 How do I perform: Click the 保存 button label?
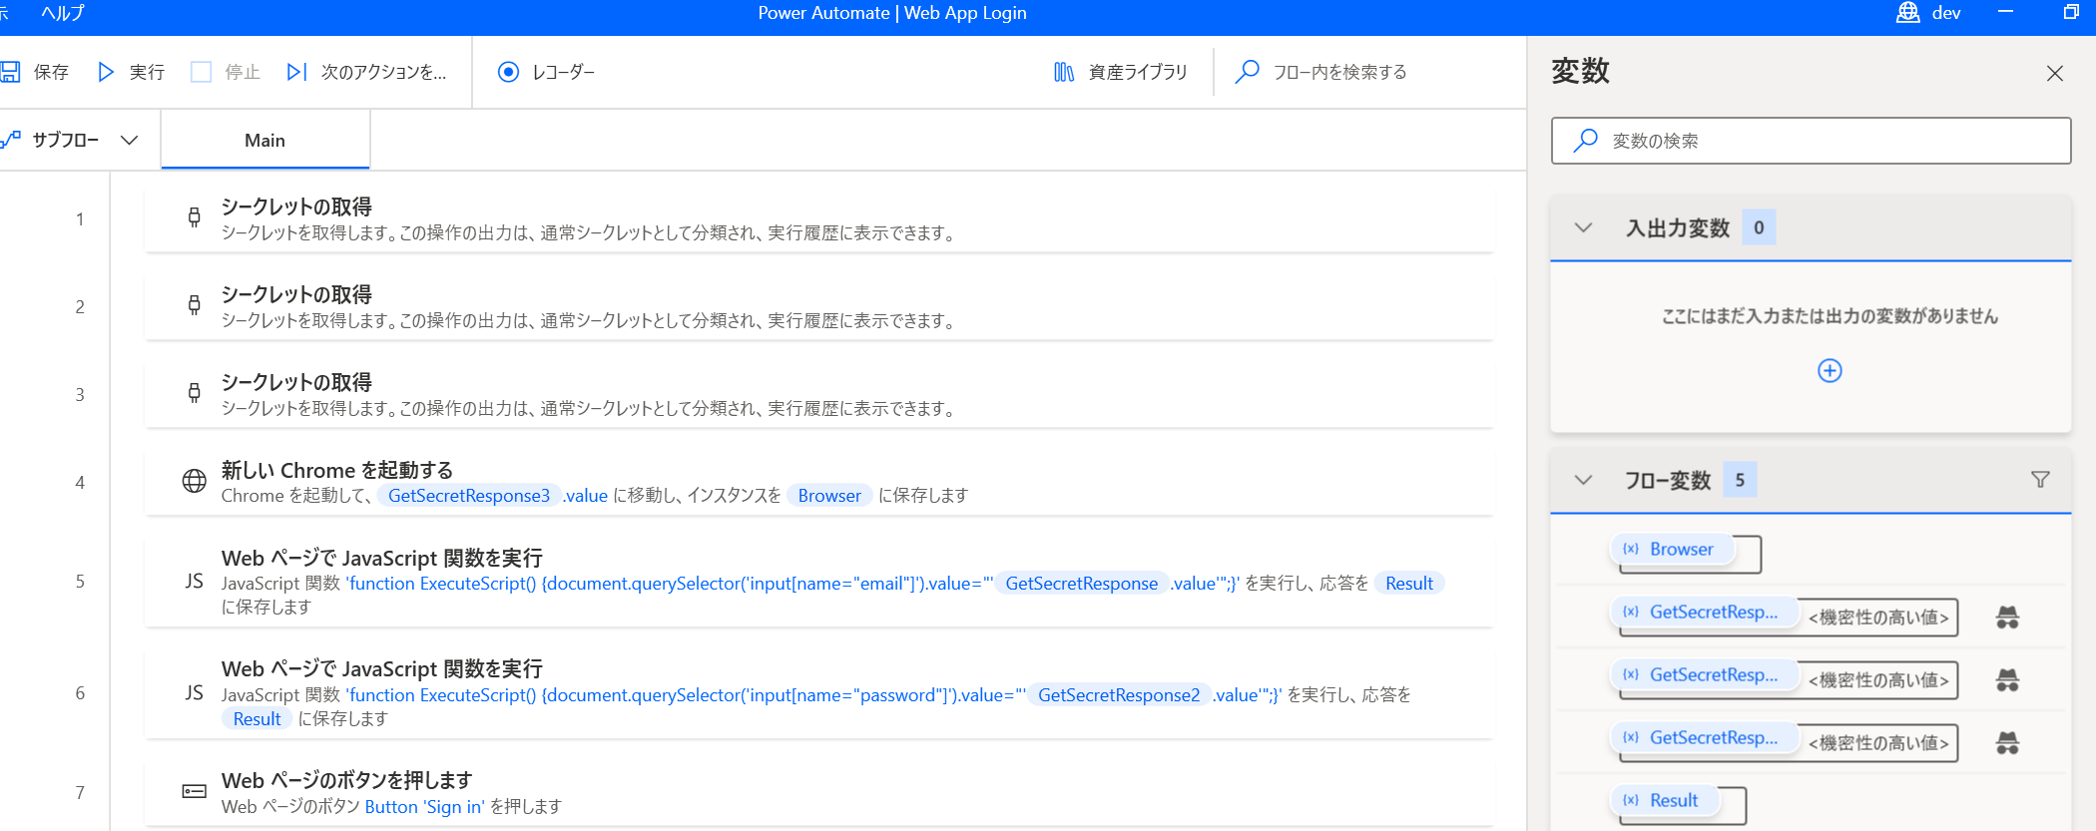tap(51, 72)
